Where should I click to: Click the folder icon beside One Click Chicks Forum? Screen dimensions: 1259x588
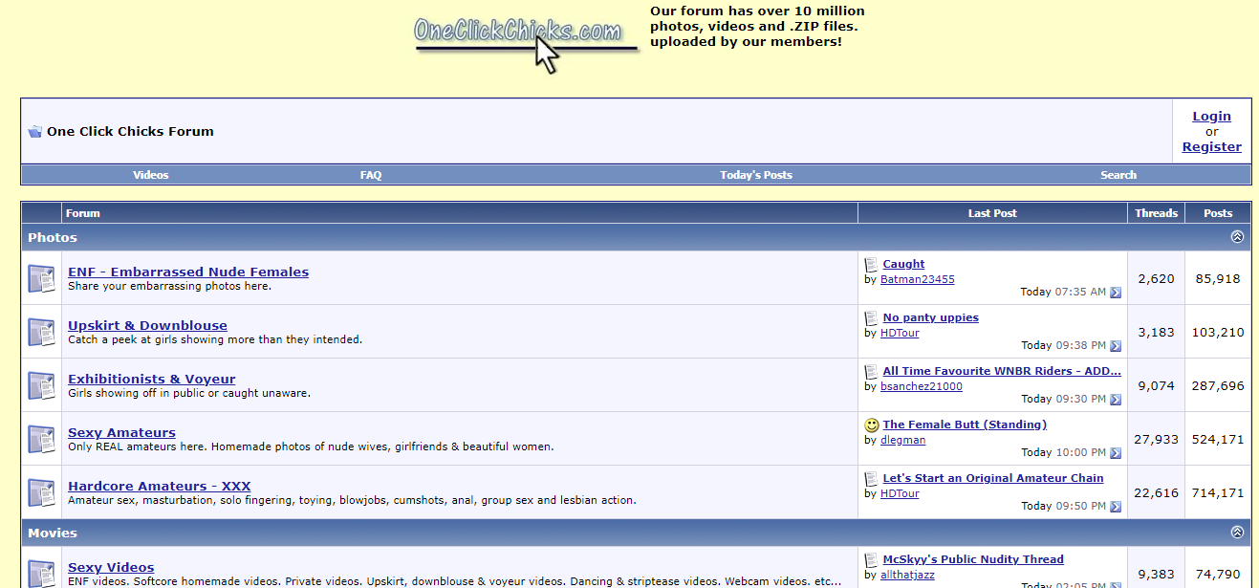click(35, 132)
